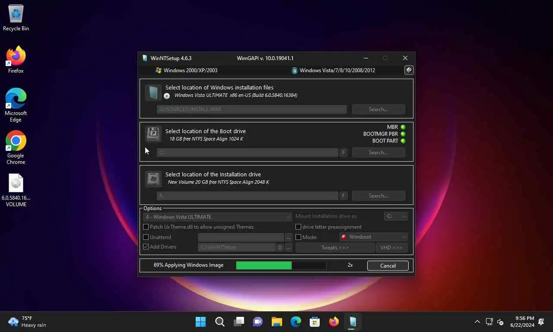The image size is (553, 332).
Task: Click the top-right tools icon in WinNTSetup
Action: point(409,70)
